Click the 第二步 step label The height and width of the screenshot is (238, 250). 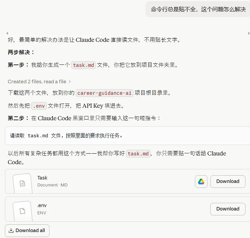point(18,118)
